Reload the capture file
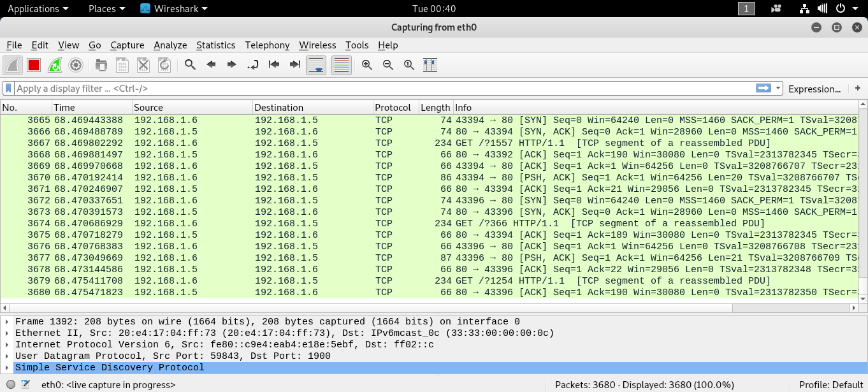 164,65
